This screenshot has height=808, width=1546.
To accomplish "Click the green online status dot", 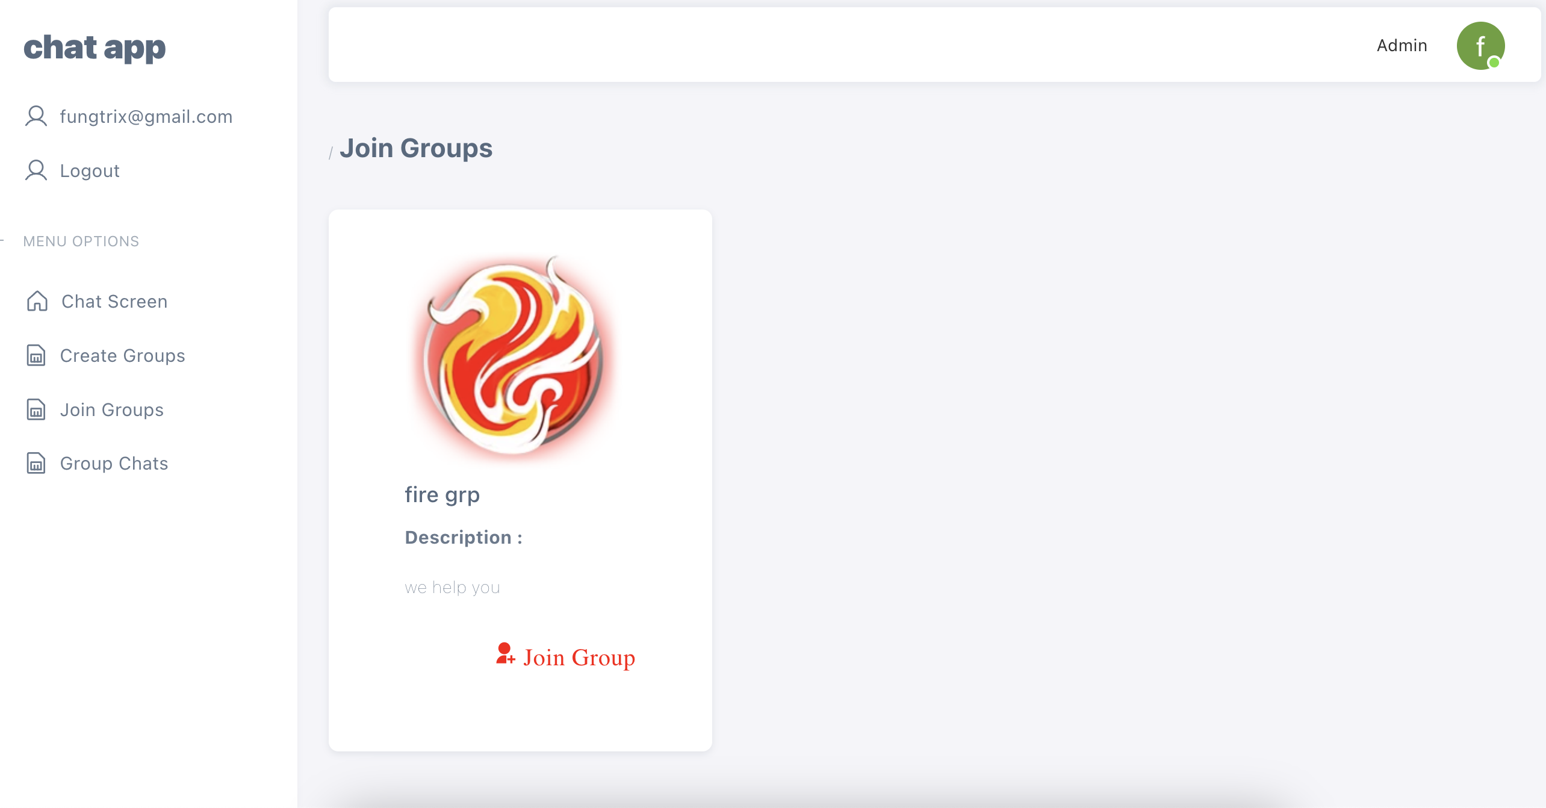I will click(1494, 63).
